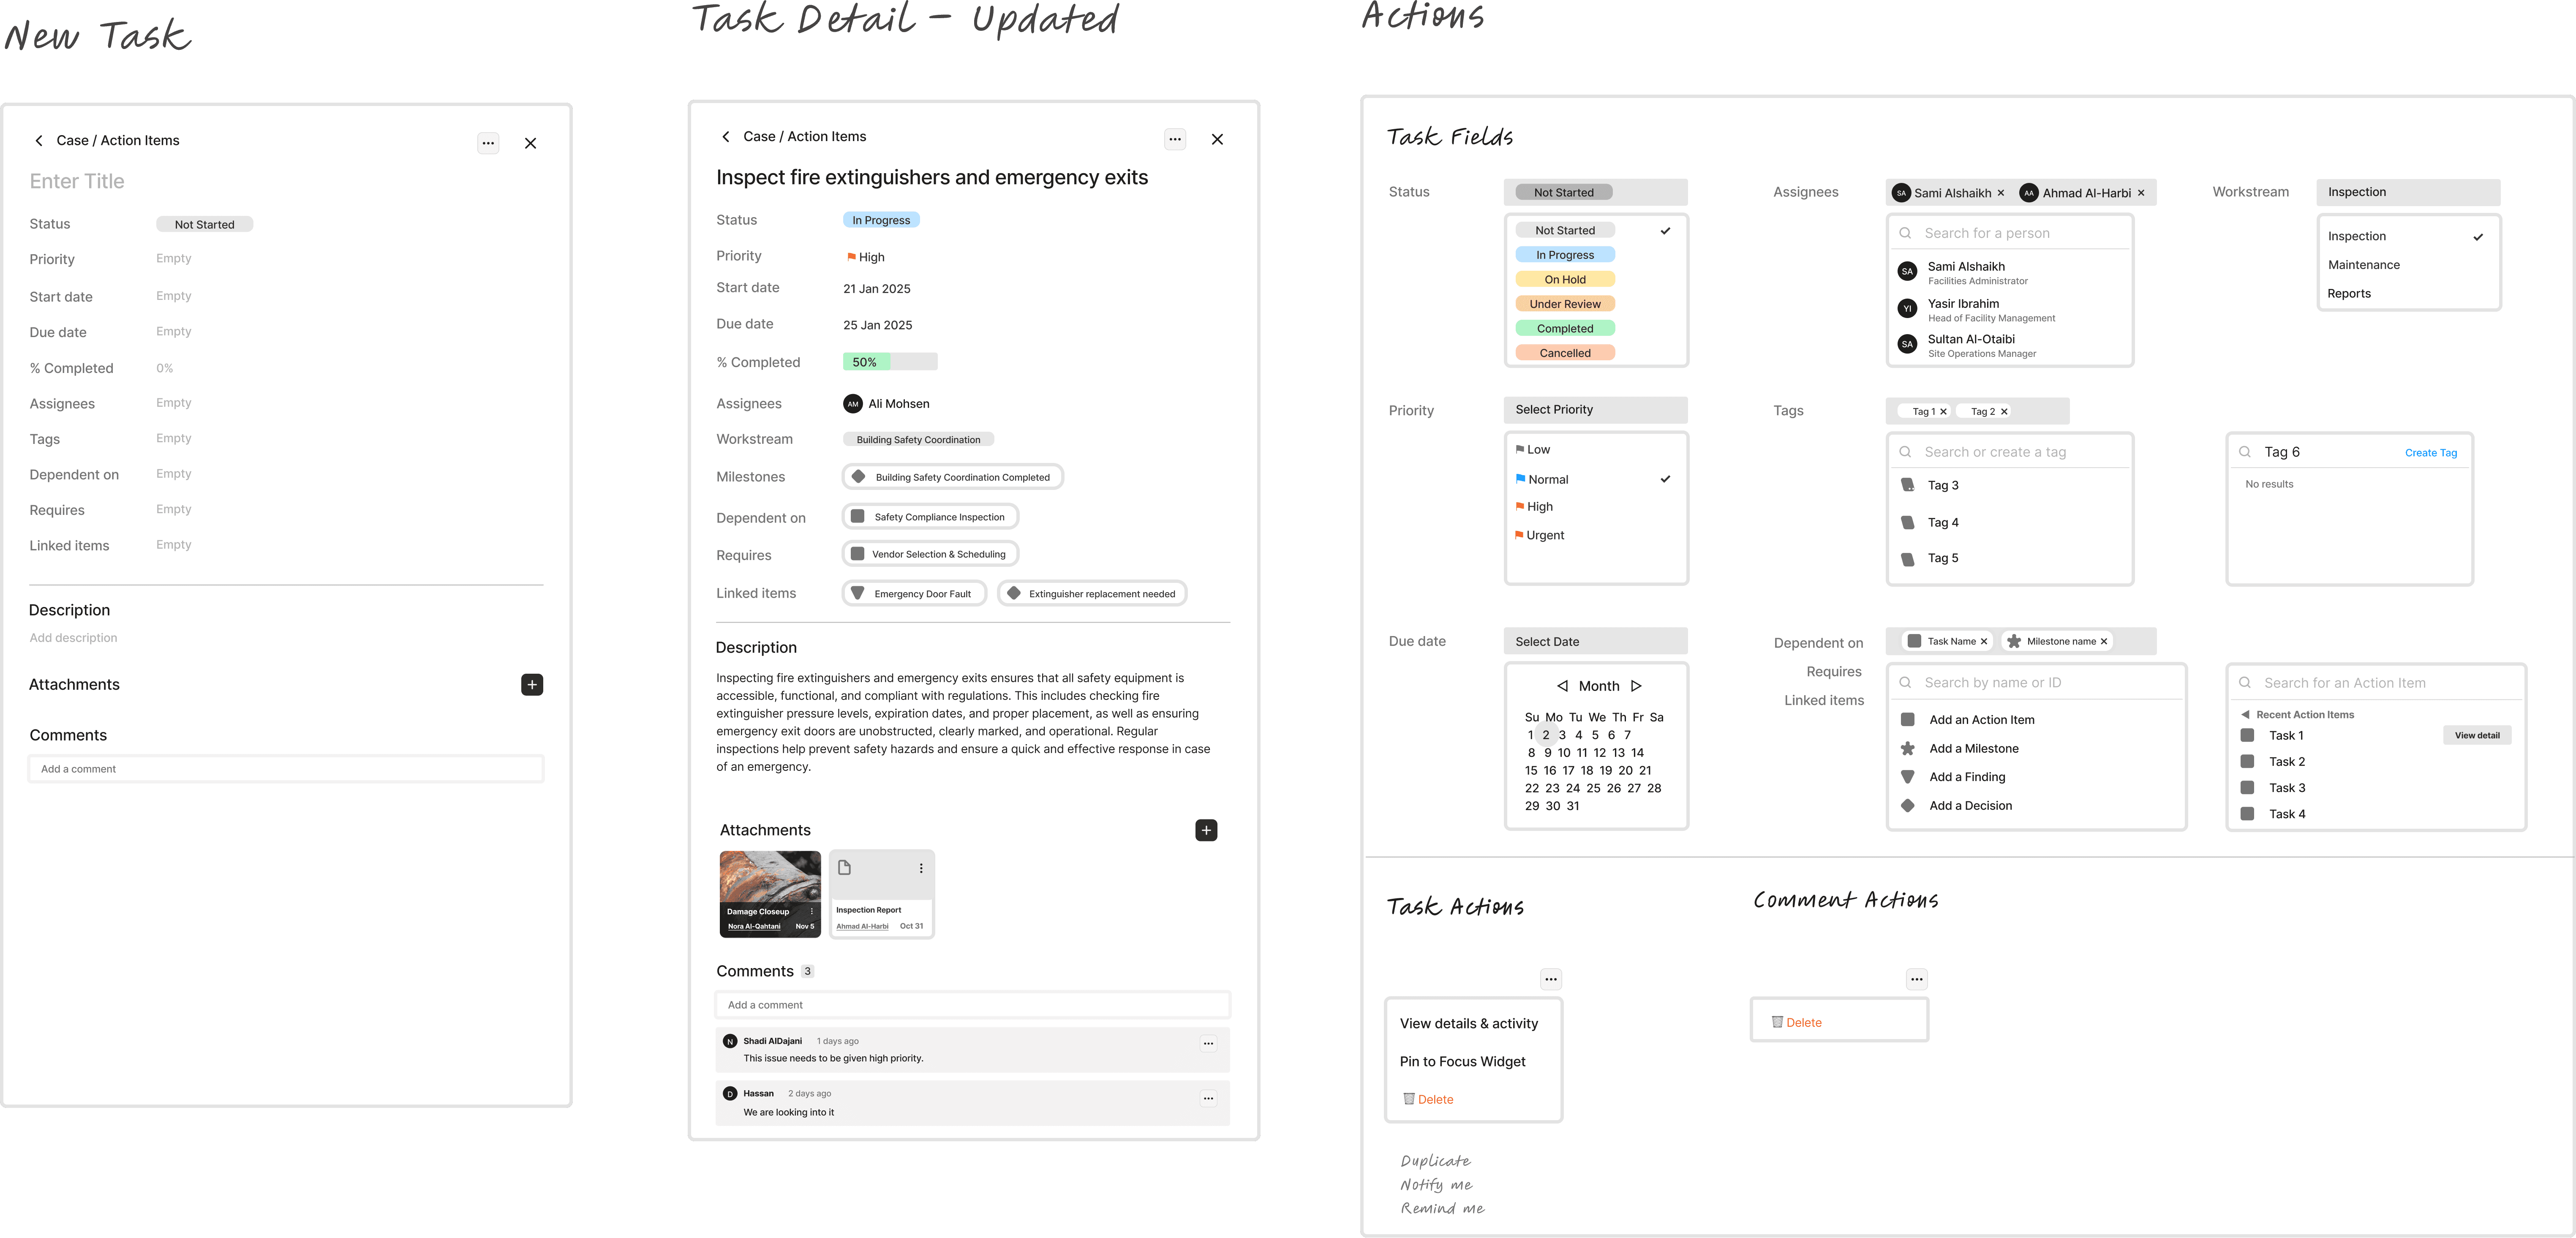Open the Select Priority dropdown
Viewport: 2576px width, 1238px height.
point(1595,410)
